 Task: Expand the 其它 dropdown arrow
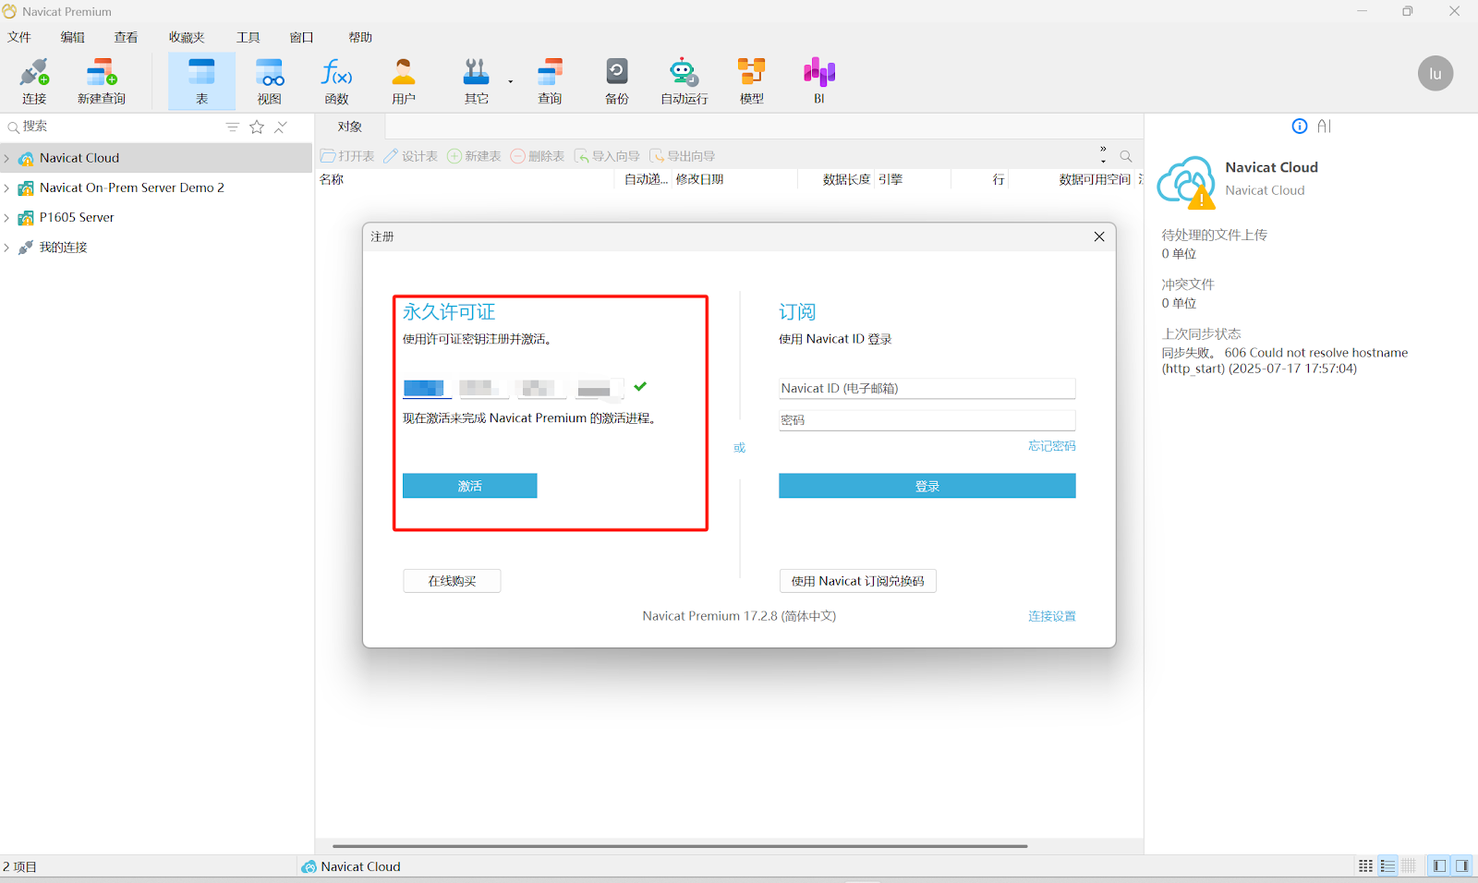(x=510, y=81)
